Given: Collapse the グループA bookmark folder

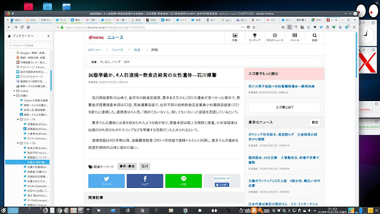Looking at the screenshot, I should [18, 119].
